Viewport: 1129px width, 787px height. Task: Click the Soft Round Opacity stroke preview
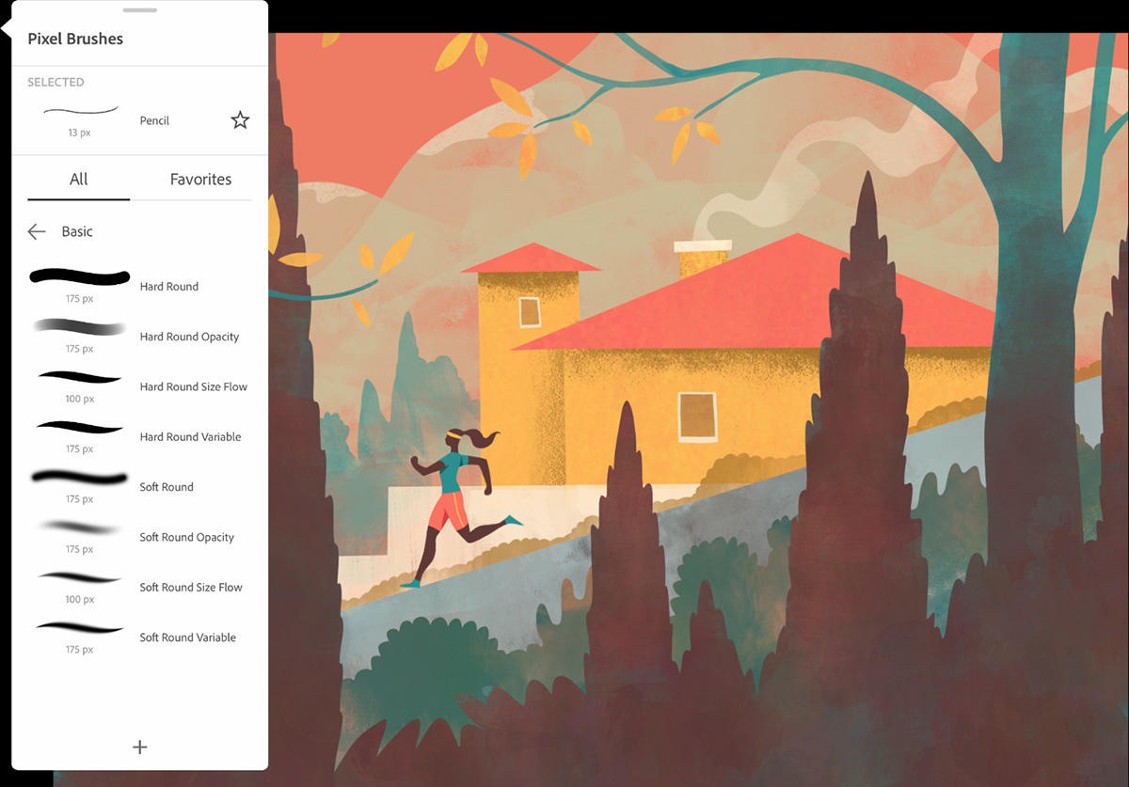[79, 527]
